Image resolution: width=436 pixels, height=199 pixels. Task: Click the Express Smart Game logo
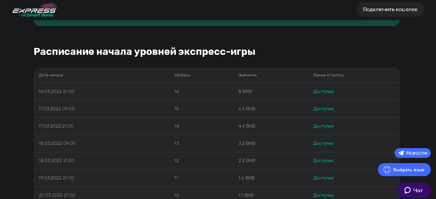(34, 10)
